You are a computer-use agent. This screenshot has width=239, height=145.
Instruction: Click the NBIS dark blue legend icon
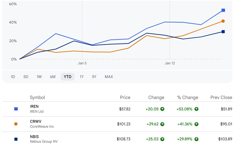pos(16,139)
